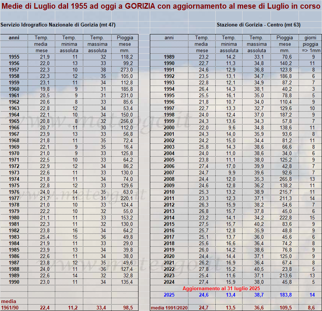Select rainfall 29,0 in the 1984 row
This screenshot has width=322, height=311.
tap(128, 243)
